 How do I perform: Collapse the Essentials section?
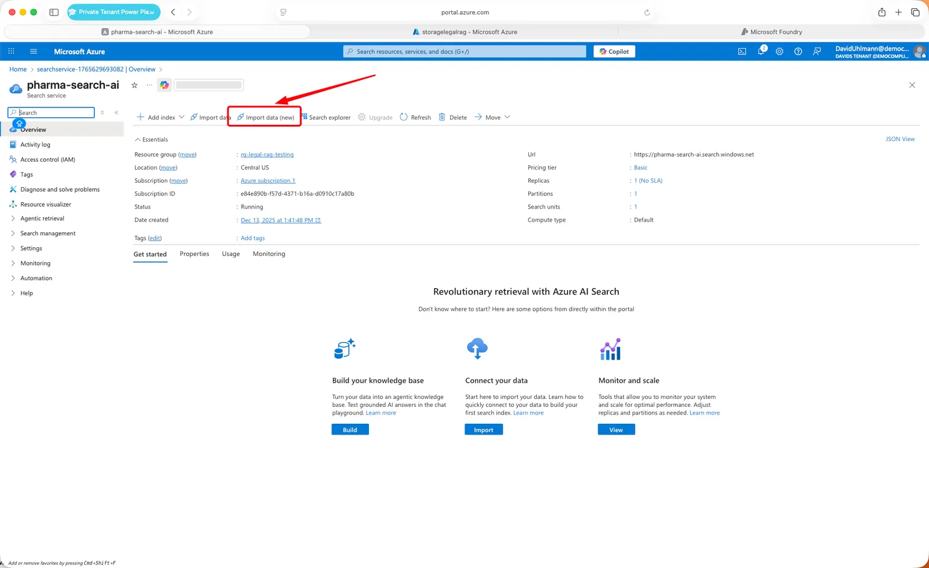click(152, 140)
